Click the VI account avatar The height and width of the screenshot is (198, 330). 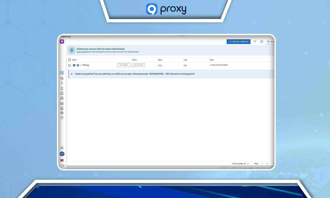(62, 154)
